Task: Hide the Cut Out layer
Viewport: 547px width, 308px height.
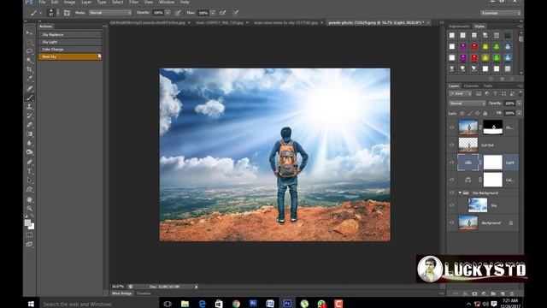Action: [x=452, y=145]
